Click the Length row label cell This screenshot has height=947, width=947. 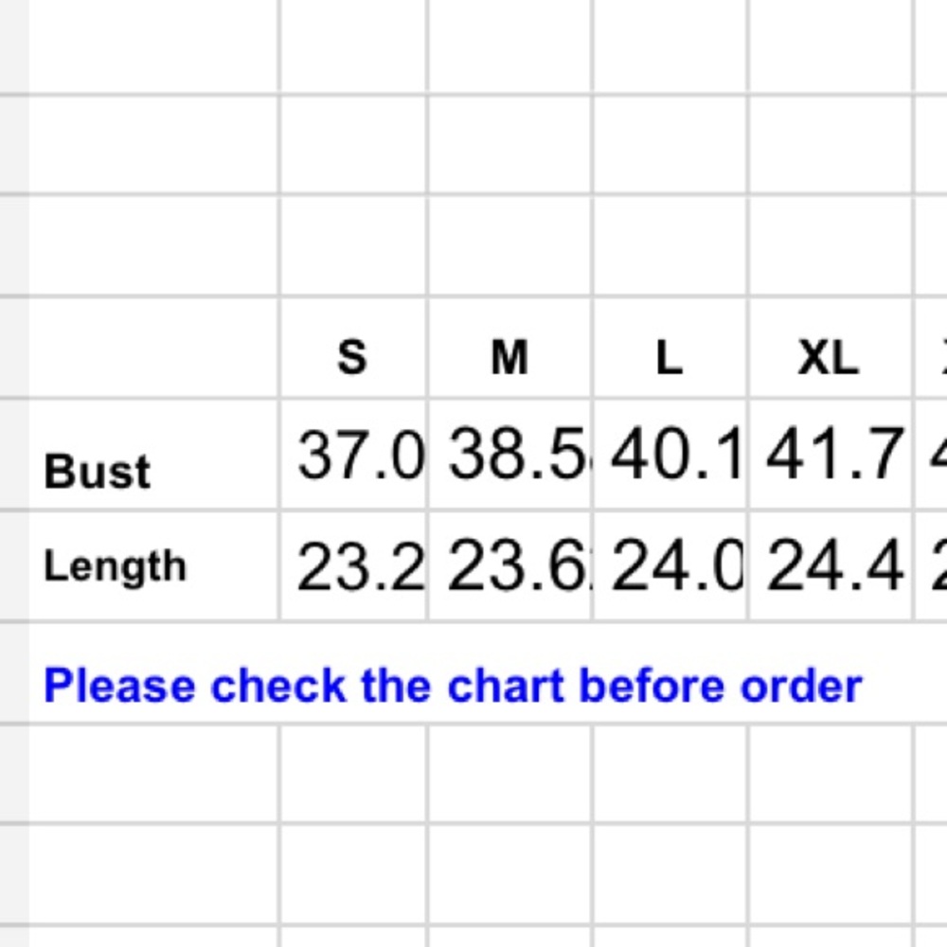pyautogui.click(x=154, y=566)
